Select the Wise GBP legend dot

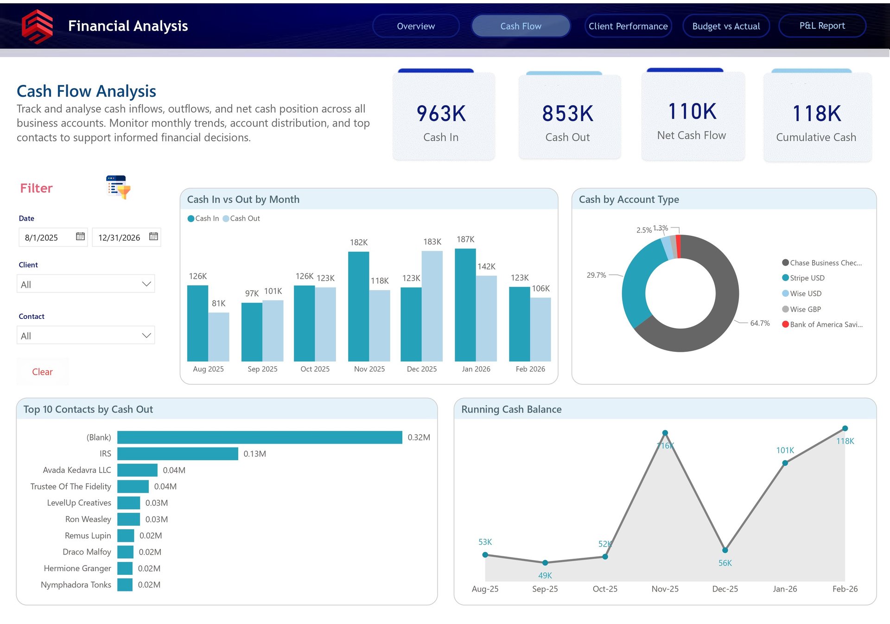[x=785, y=309]
